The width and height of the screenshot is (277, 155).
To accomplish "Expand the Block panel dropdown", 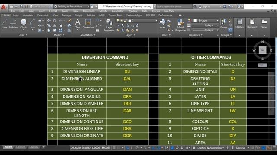I will pyautogui.click(x=166, y=35).
